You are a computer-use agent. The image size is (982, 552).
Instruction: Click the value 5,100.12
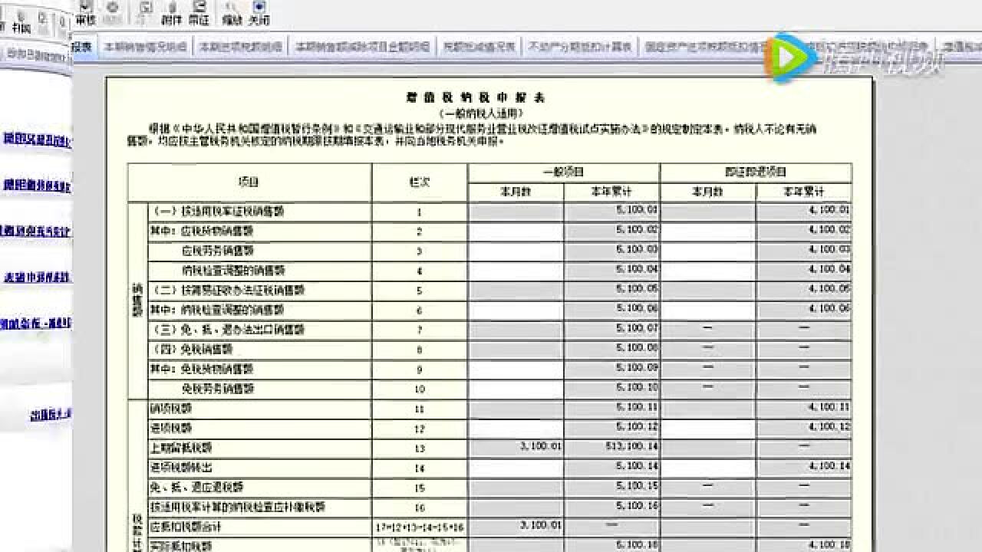(636, 427)
